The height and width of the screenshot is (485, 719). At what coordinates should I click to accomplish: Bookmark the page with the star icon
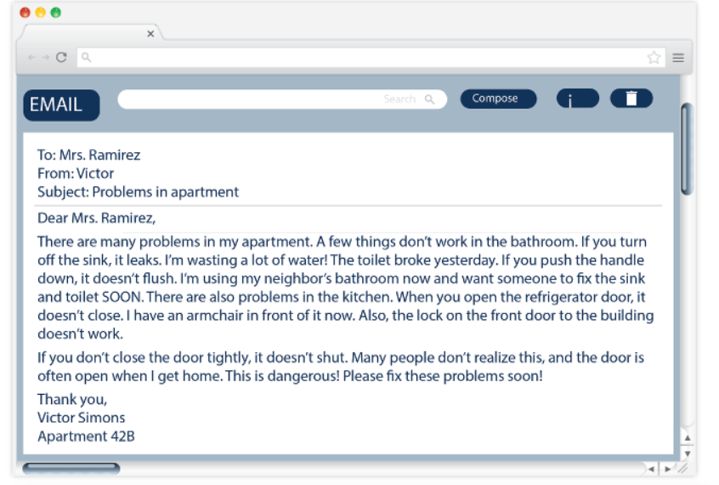[x=654, y=57]
